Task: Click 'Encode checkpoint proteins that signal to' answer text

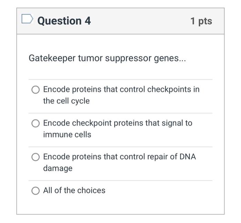Action: (118, 123)
